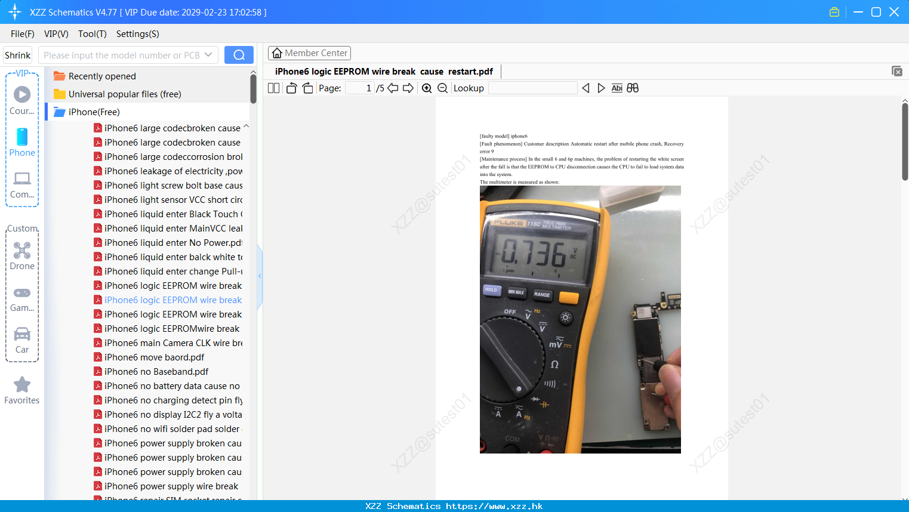909x512 pixels.
Task: Click the binoculars search icon
Action: (633, 88)
